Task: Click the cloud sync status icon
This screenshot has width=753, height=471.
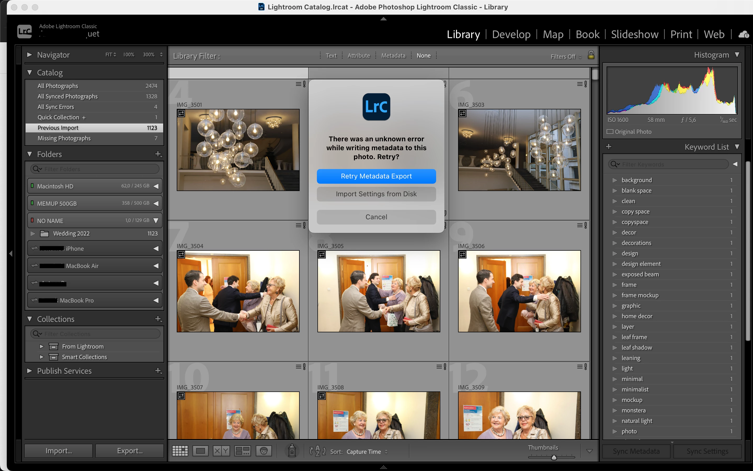Action: 744,34
